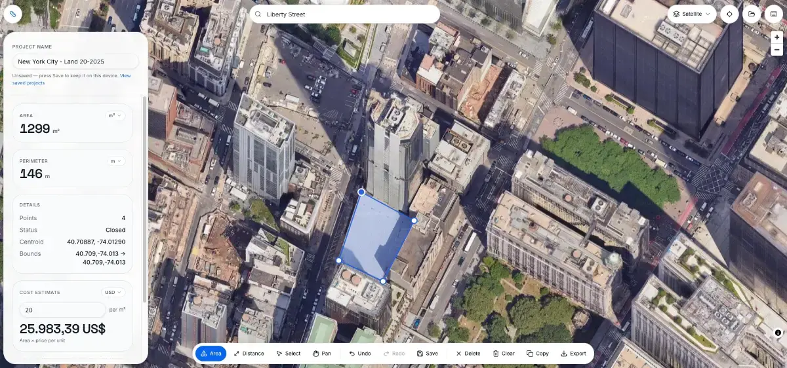Copy the measurement results
Viewport: 787px width, 368px height.
537,354
